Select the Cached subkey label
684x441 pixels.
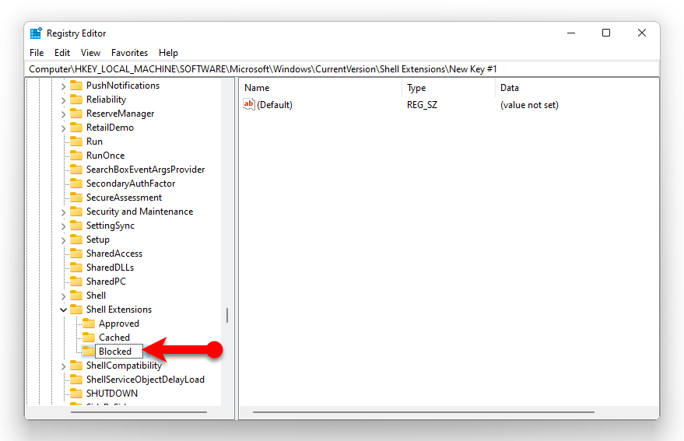pyautogui.click(x=114, y=338)
